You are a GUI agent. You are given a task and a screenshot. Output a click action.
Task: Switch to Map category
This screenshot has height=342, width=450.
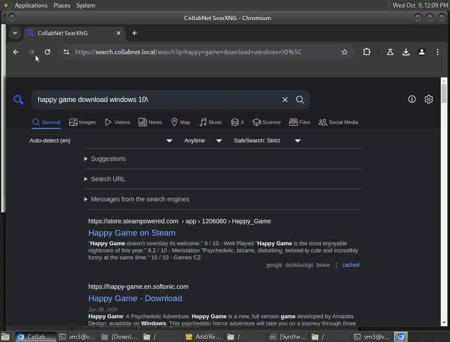(181, 122)
